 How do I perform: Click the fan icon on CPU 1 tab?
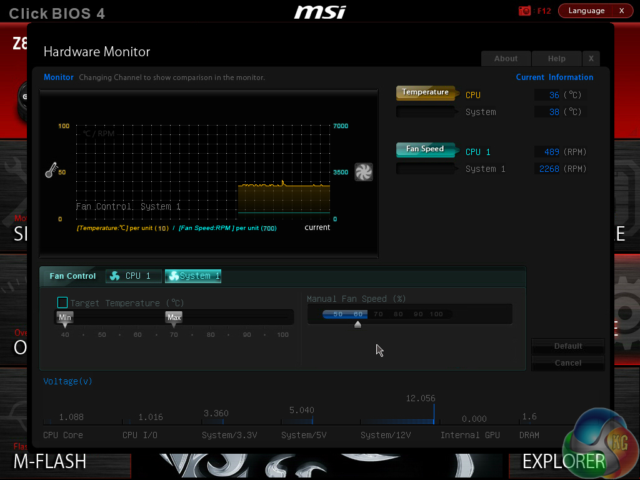(115, 276)
